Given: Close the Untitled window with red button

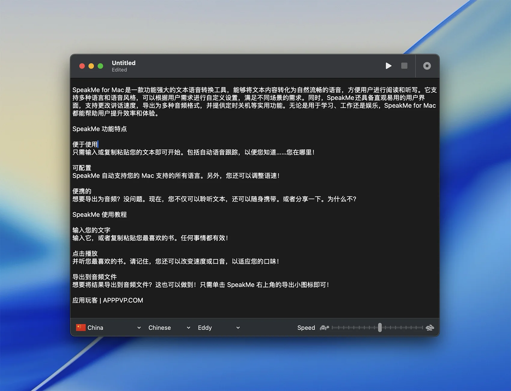Looking at the screenshot, I should point(82,66).
